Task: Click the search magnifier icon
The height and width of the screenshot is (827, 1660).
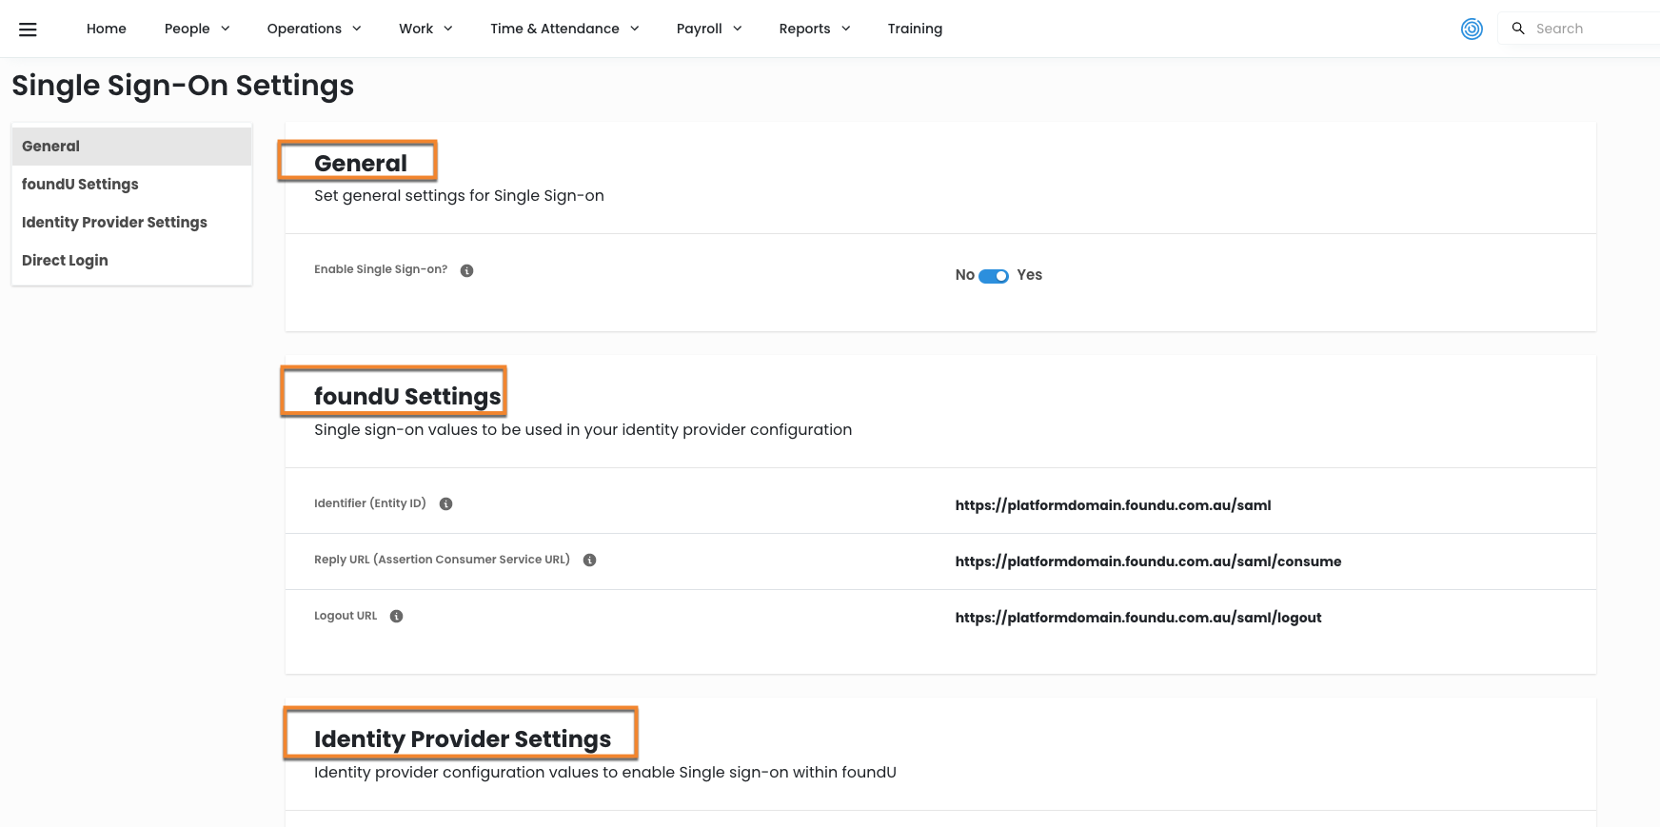Action: tap(1518, 29)
